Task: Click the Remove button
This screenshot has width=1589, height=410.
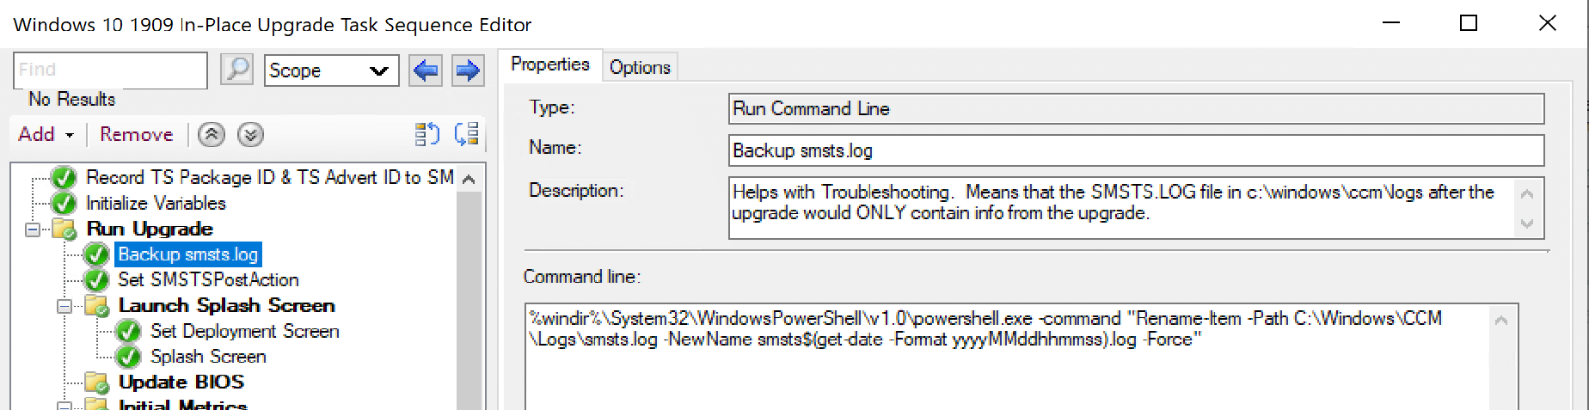Action: click(x=136, y=135)
